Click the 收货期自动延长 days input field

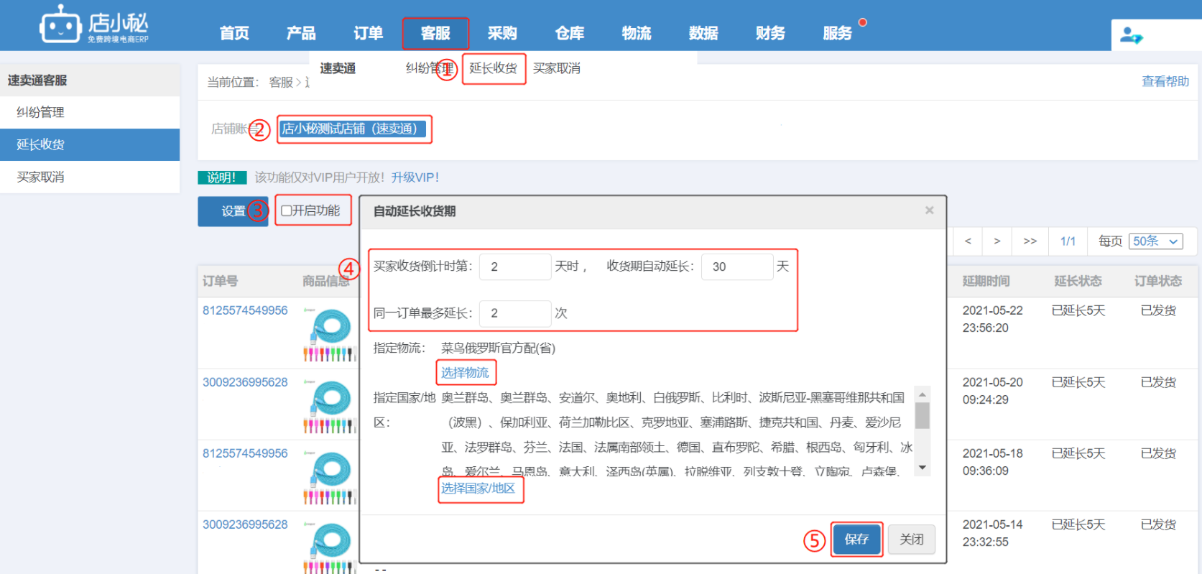click(x=736, y=267)
